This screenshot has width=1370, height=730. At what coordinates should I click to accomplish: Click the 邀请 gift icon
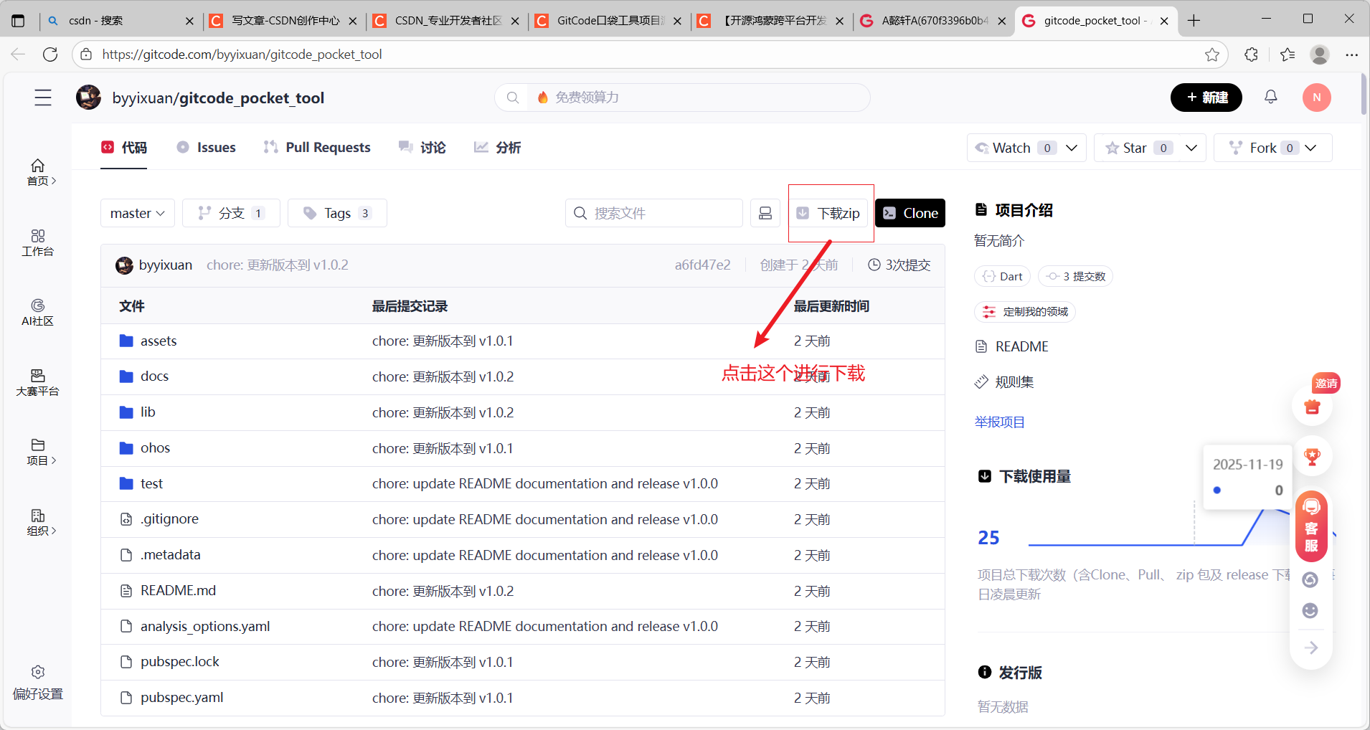[x=1313, y=406]
